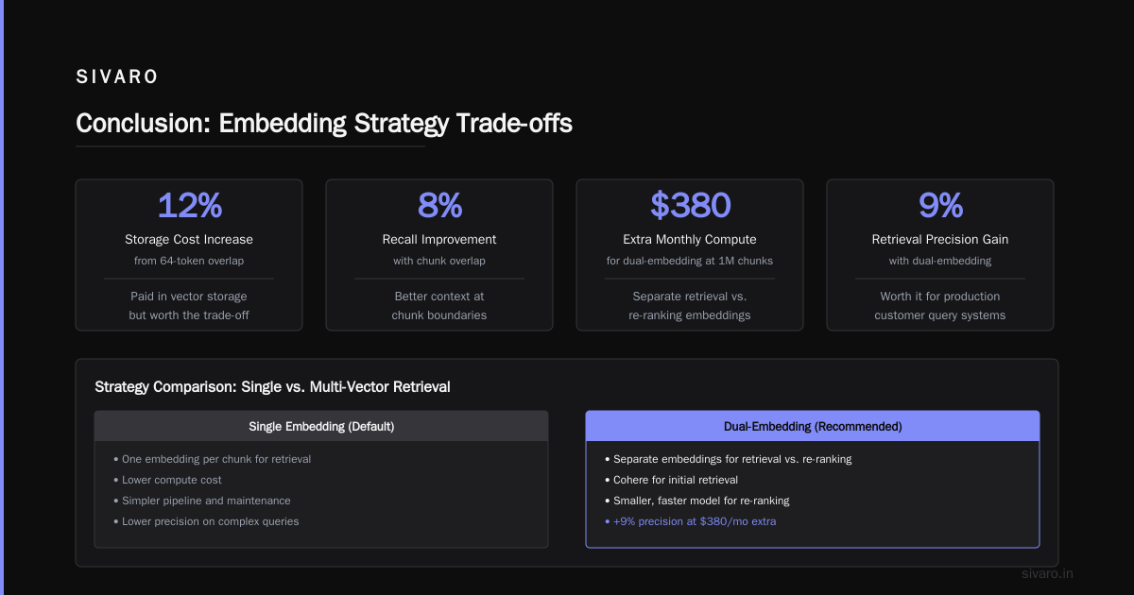Click the SIVARO logo text
The image size is (1134, 595).
[x=117, y=77]
